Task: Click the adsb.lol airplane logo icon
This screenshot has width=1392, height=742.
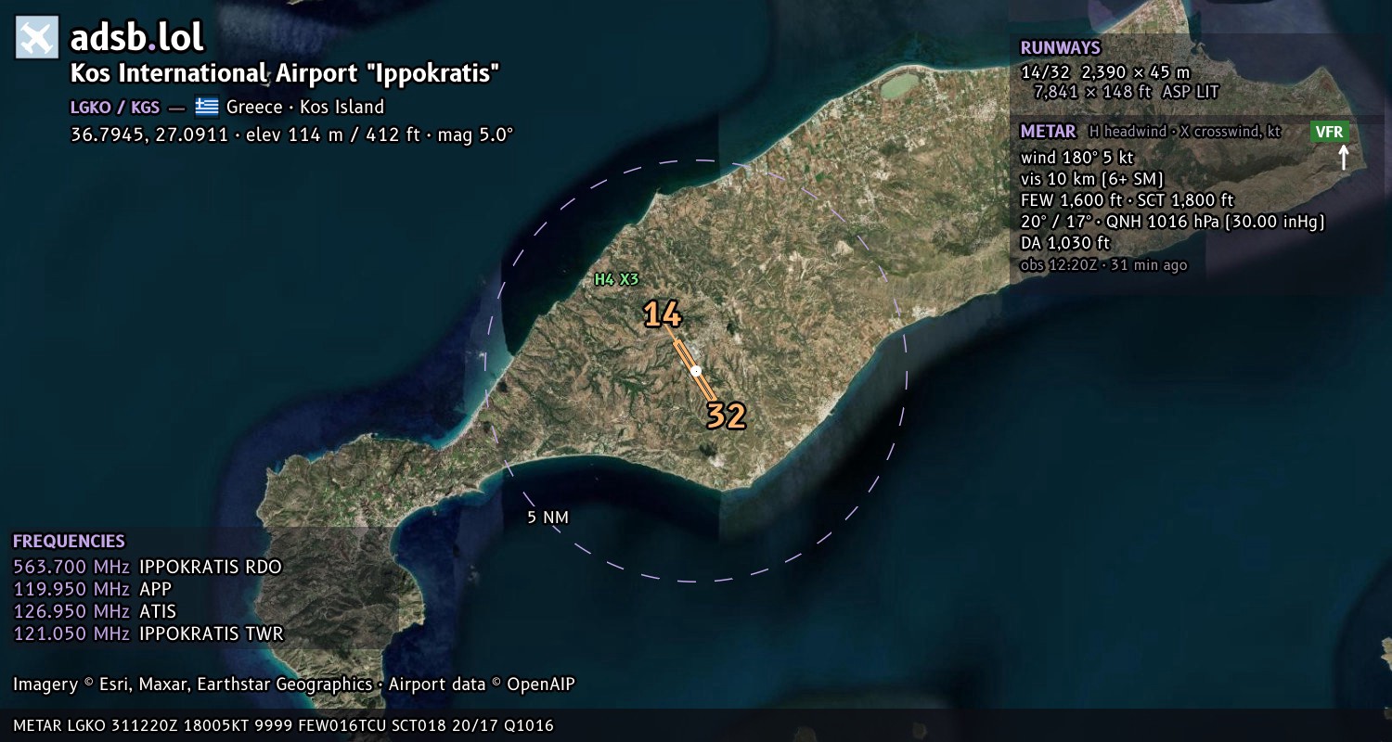Action: (x=37, y=37)
